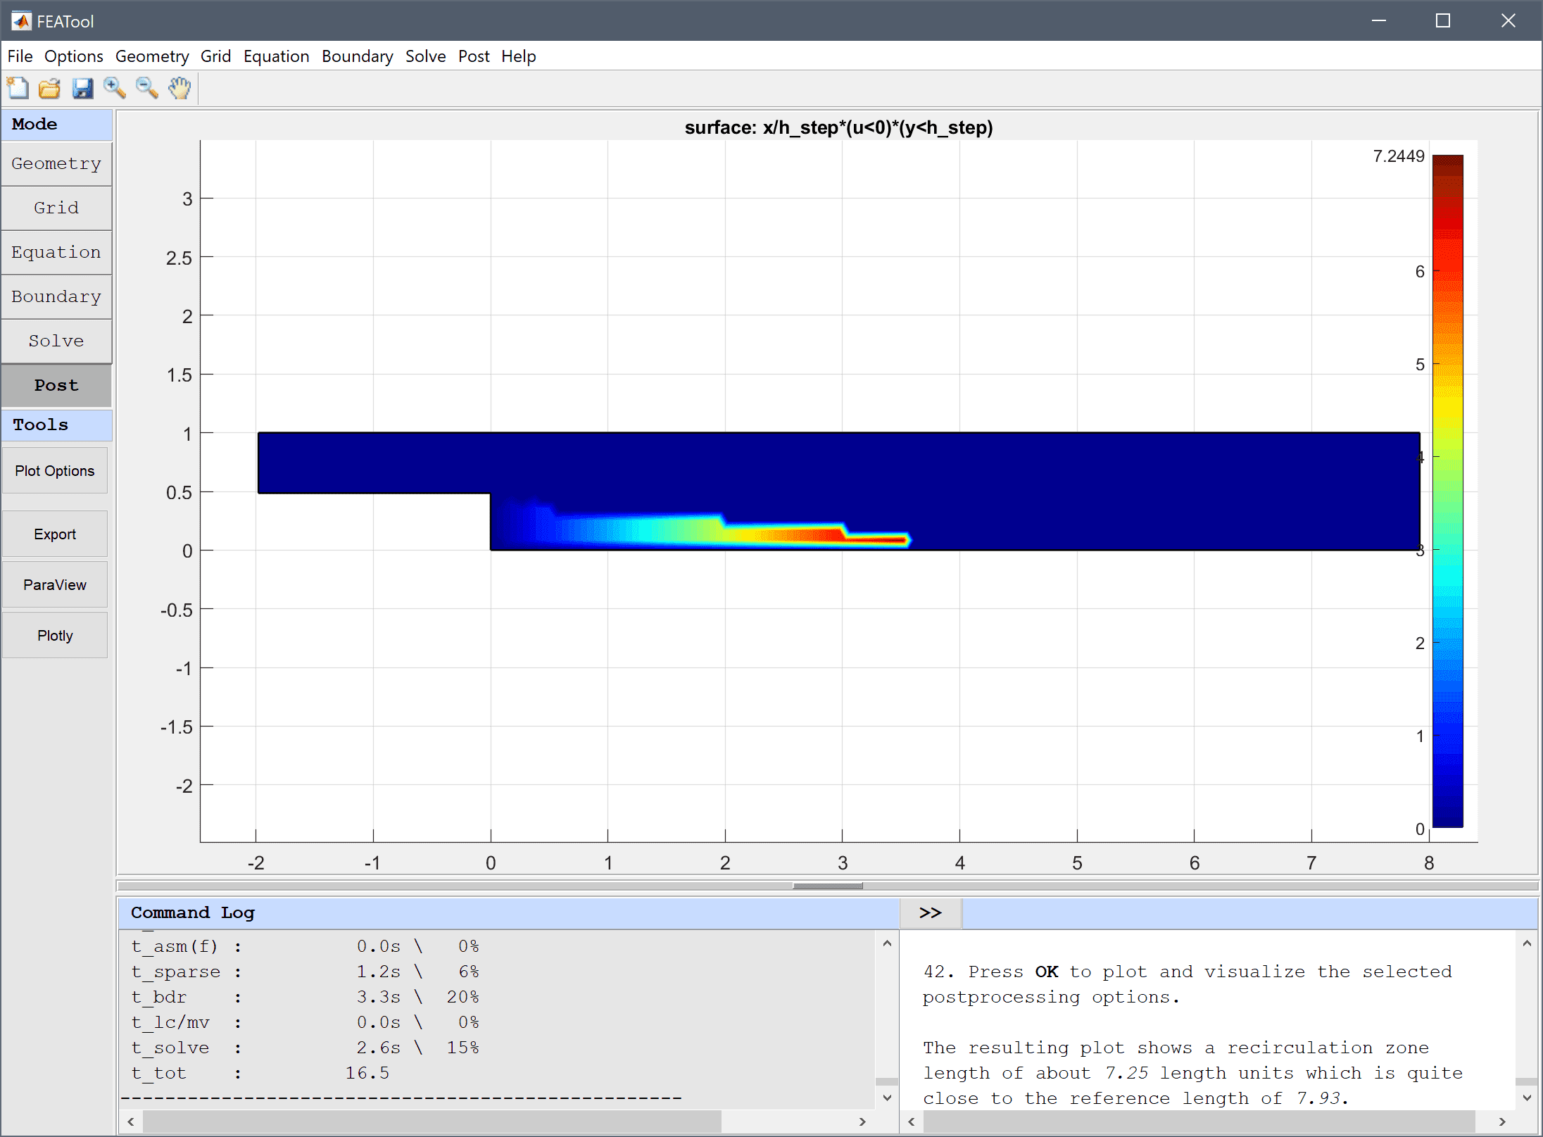This screenshot has height=1137, width=1543.
Task: Click the Plot Options button
Action: click(55, 470)
